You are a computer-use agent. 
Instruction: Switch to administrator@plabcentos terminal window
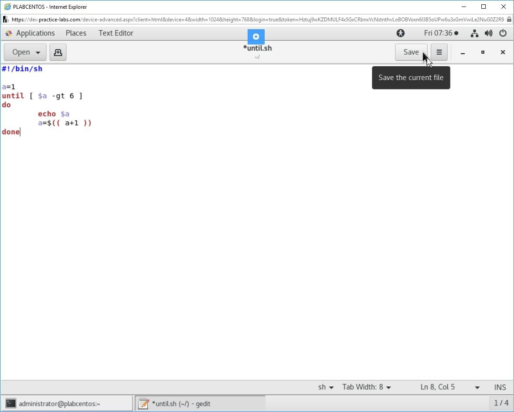(68, 404)
